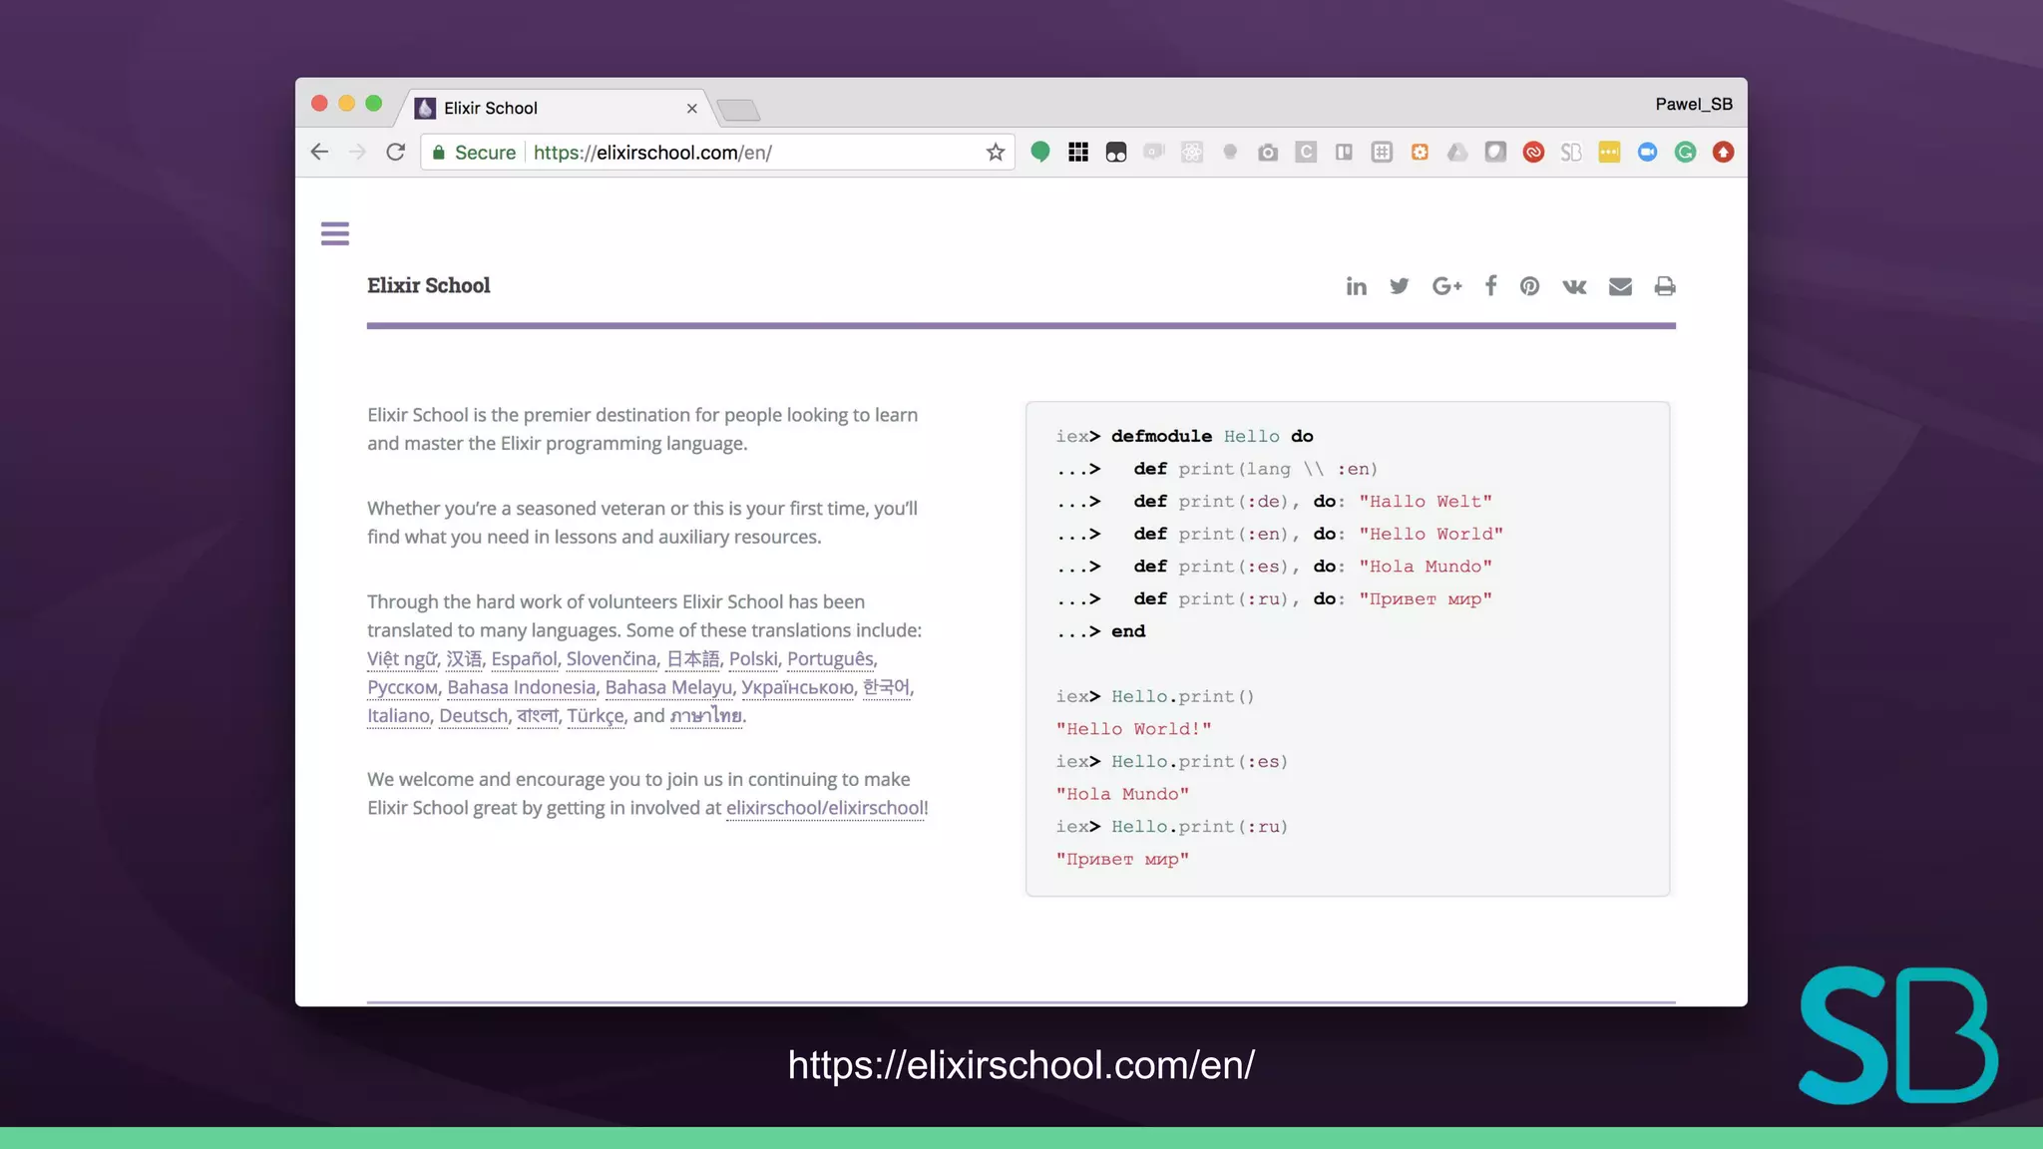The image size is (2043, 1149).
Task: Open the Slovenčina translation
Action: click(x=612, y=659)
